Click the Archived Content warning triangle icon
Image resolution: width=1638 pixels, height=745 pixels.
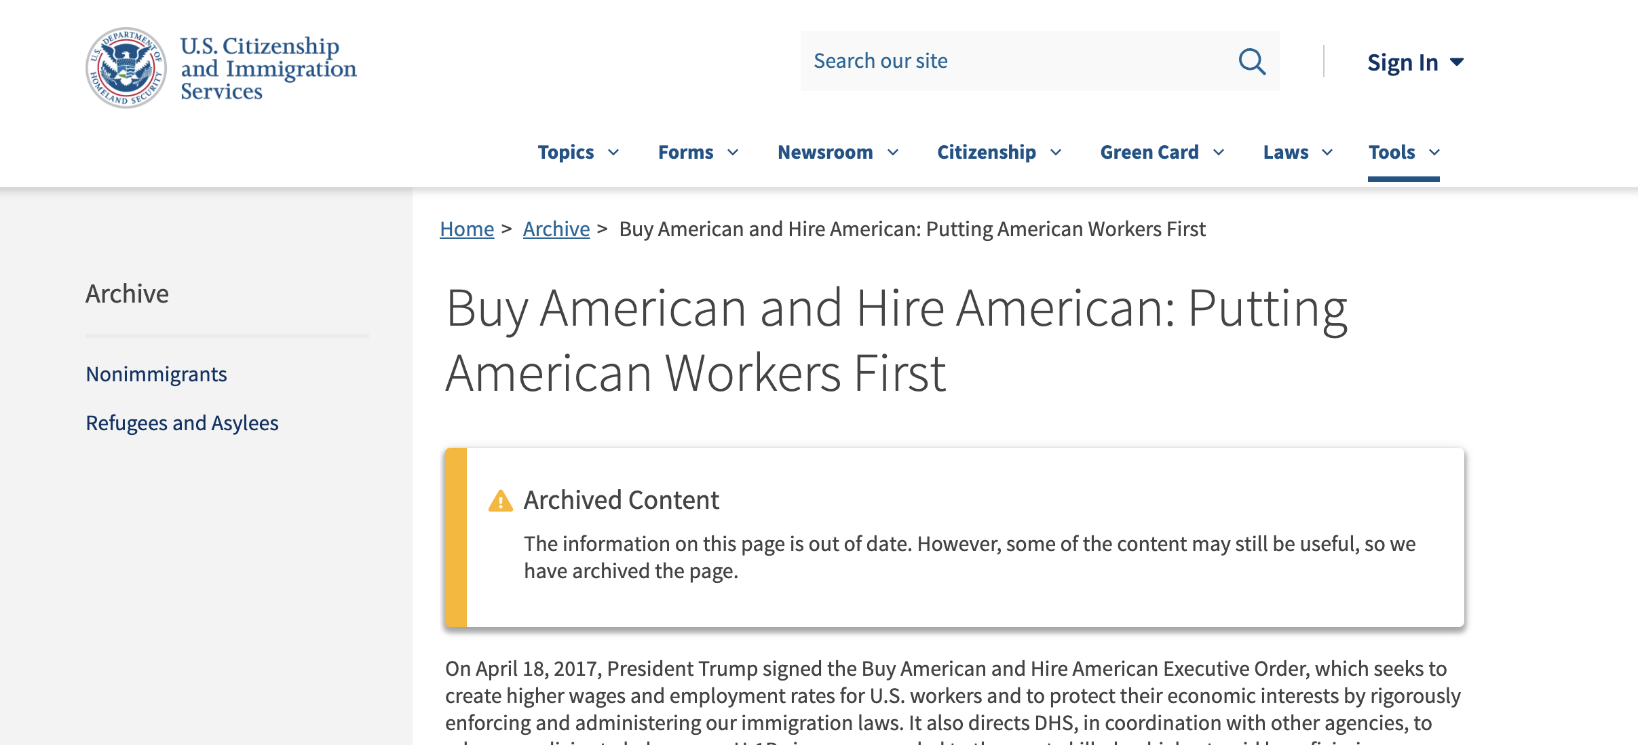click(x=501, y=501)
